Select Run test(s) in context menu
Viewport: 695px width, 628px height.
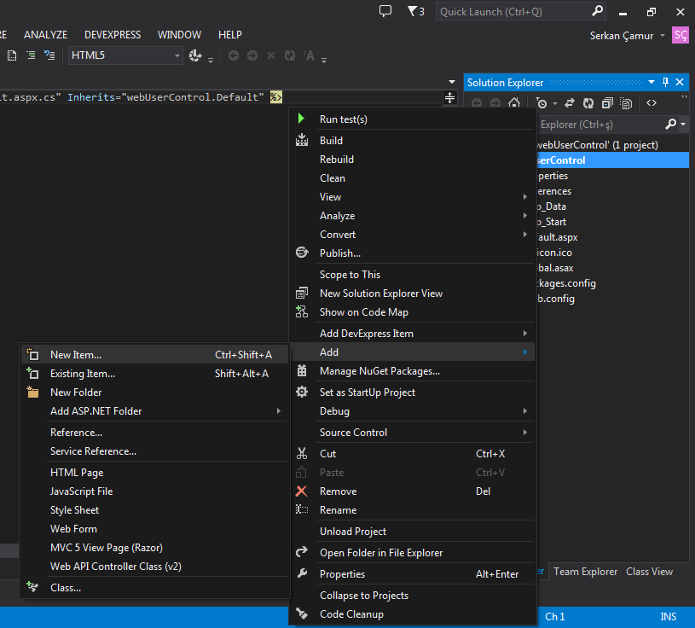coord(412,119)
